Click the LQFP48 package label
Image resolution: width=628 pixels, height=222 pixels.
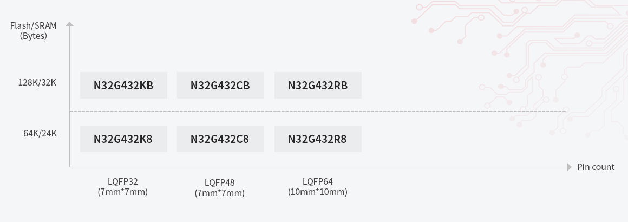point(219,182)
